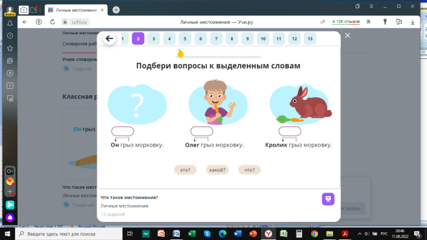Open favorites star icon in sidebar
427x240 pixels.
pyautogui.click(x=10, y=48)
